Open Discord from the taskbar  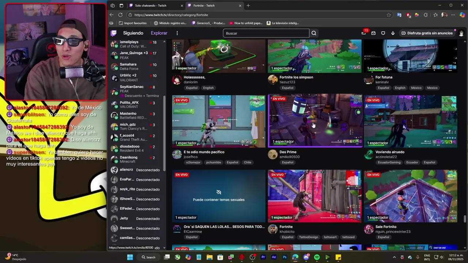[x=306, y=257]
